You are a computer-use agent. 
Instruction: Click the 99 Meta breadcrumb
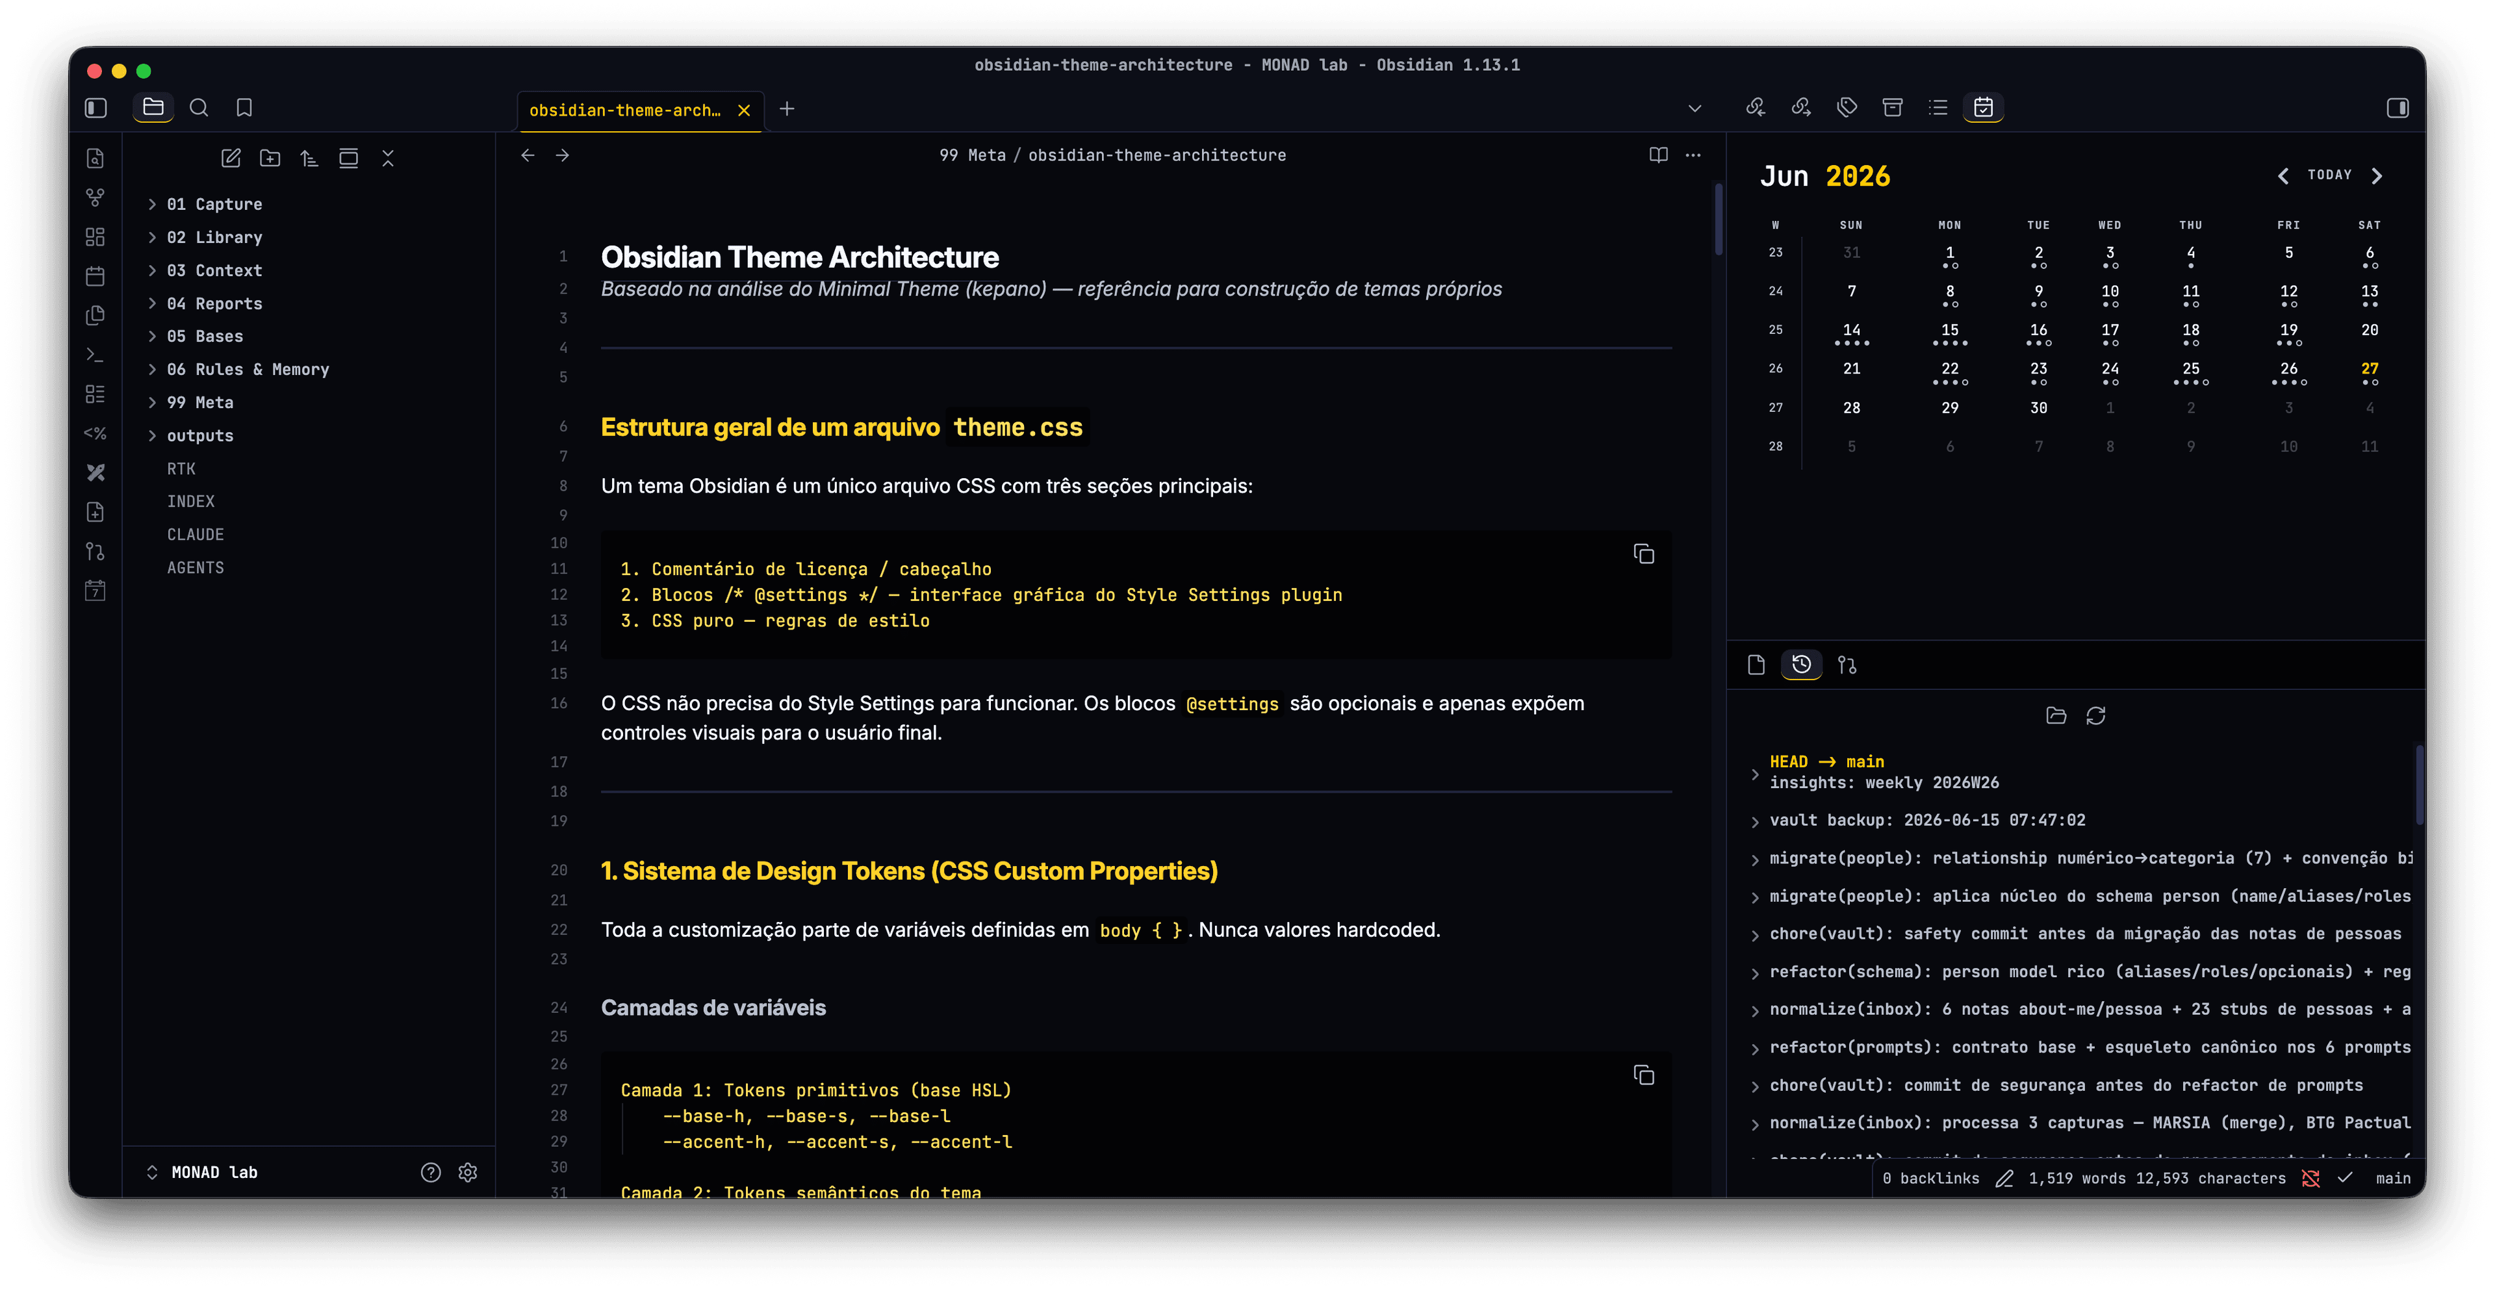971,155
